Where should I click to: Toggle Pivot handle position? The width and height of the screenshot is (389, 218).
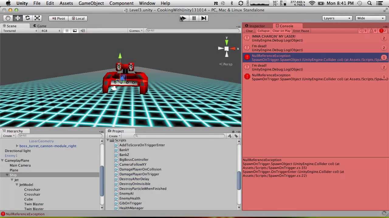(58, 18)
